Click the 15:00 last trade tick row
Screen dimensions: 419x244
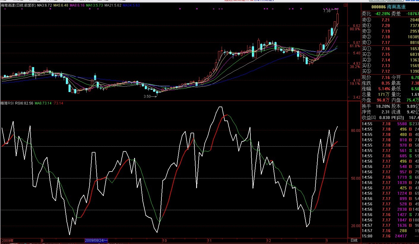click(x=390, y=236)
